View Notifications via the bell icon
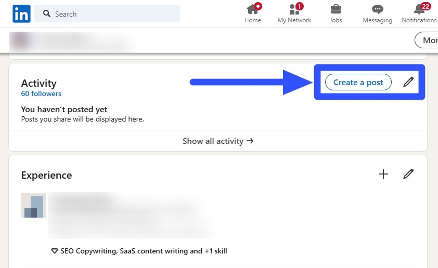Image resolution: width=438 pixels, height=268 pixels. pos(419,14)
